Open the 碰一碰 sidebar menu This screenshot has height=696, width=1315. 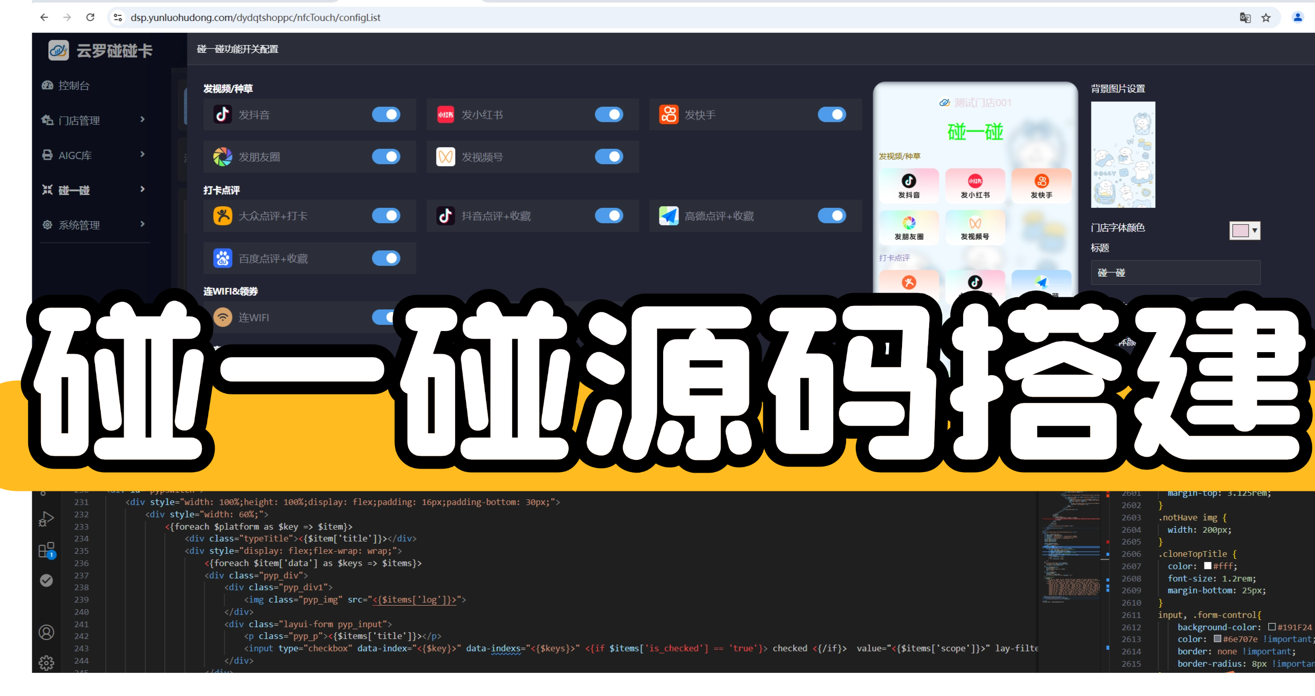point(74,189)
